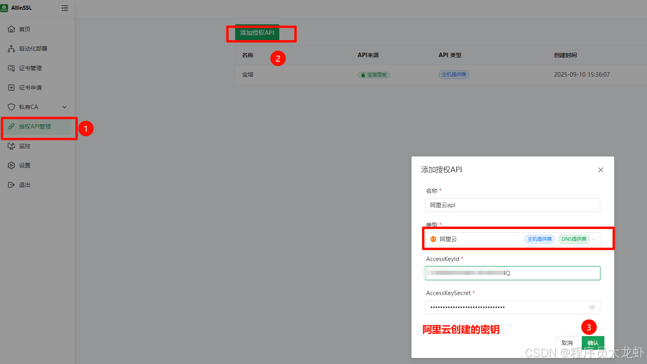Image resolution: width=647 pixels, height=364 pixels.
Task: Select the 授权API管理 menu item
Action: 37,126
